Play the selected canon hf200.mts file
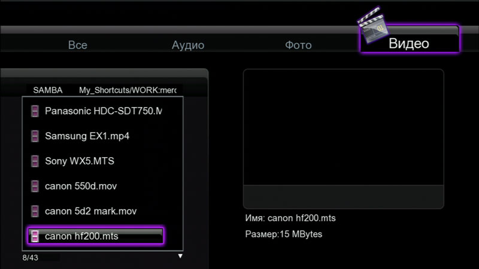The width and height of the screenshot is (479, 269). (x=95, y=236)
